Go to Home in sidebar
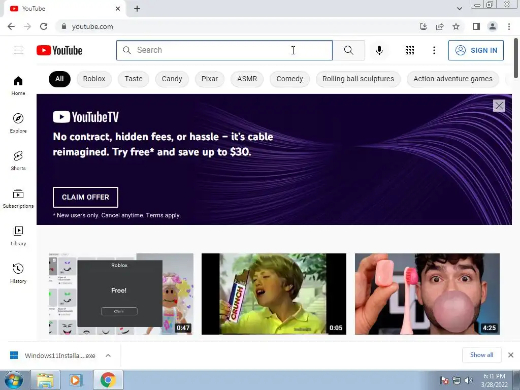 [18, 85]
